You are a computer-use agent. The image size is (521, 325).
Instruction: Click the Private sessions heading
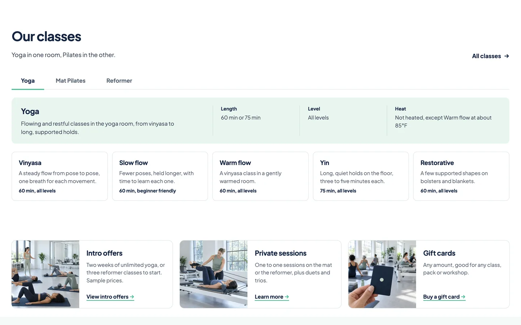click(x=280, y=253)
